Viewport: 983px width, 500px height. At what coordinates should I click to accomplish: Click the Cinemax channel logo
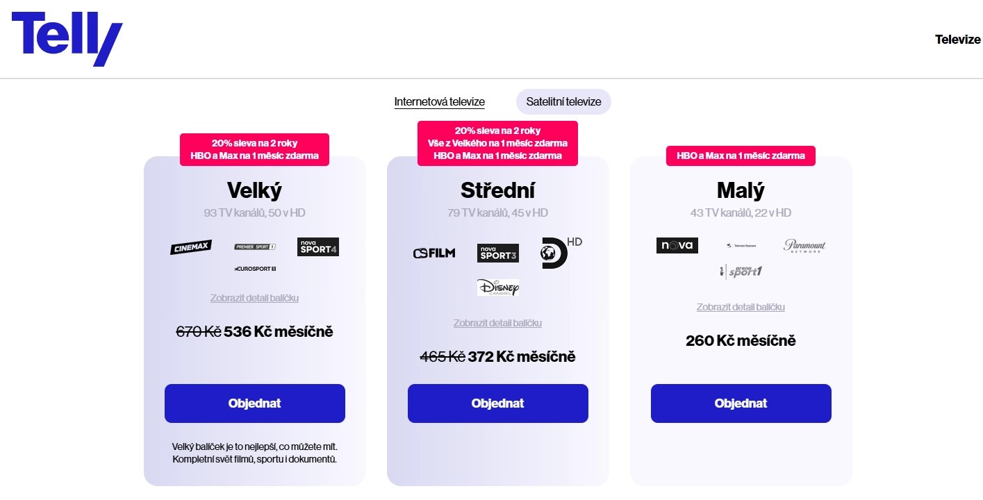point(190,248)
